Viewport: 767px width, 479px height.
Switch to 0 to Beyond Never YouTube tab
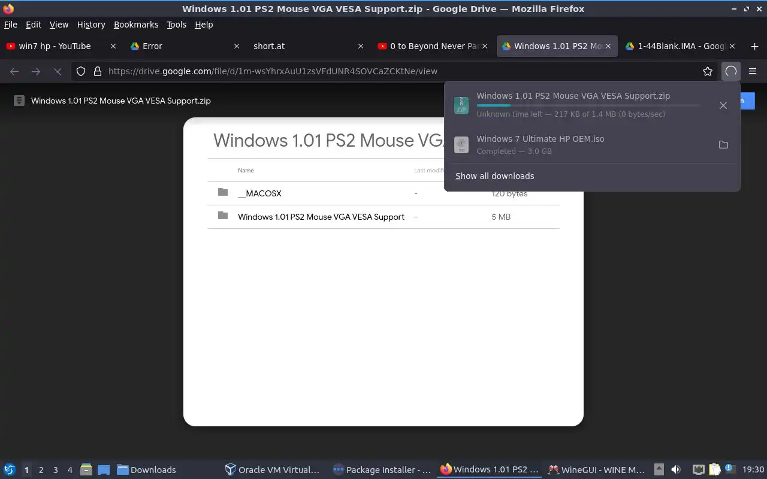433,46
